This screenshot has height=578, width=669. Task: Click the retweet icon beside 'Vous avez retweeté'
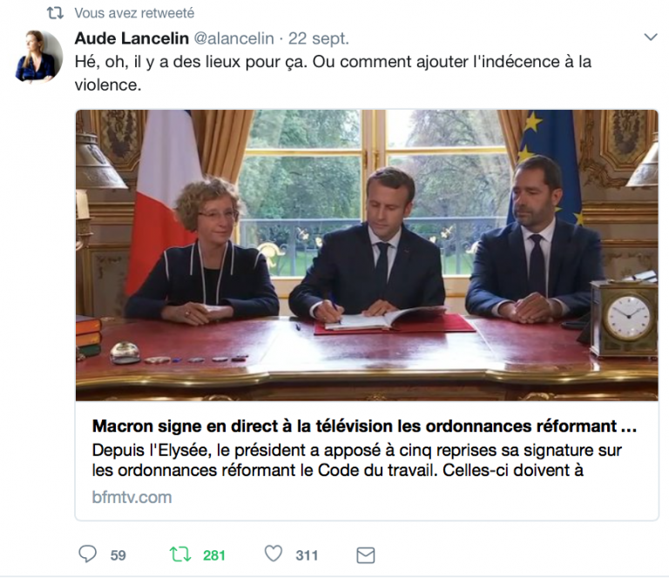point(55,13)
